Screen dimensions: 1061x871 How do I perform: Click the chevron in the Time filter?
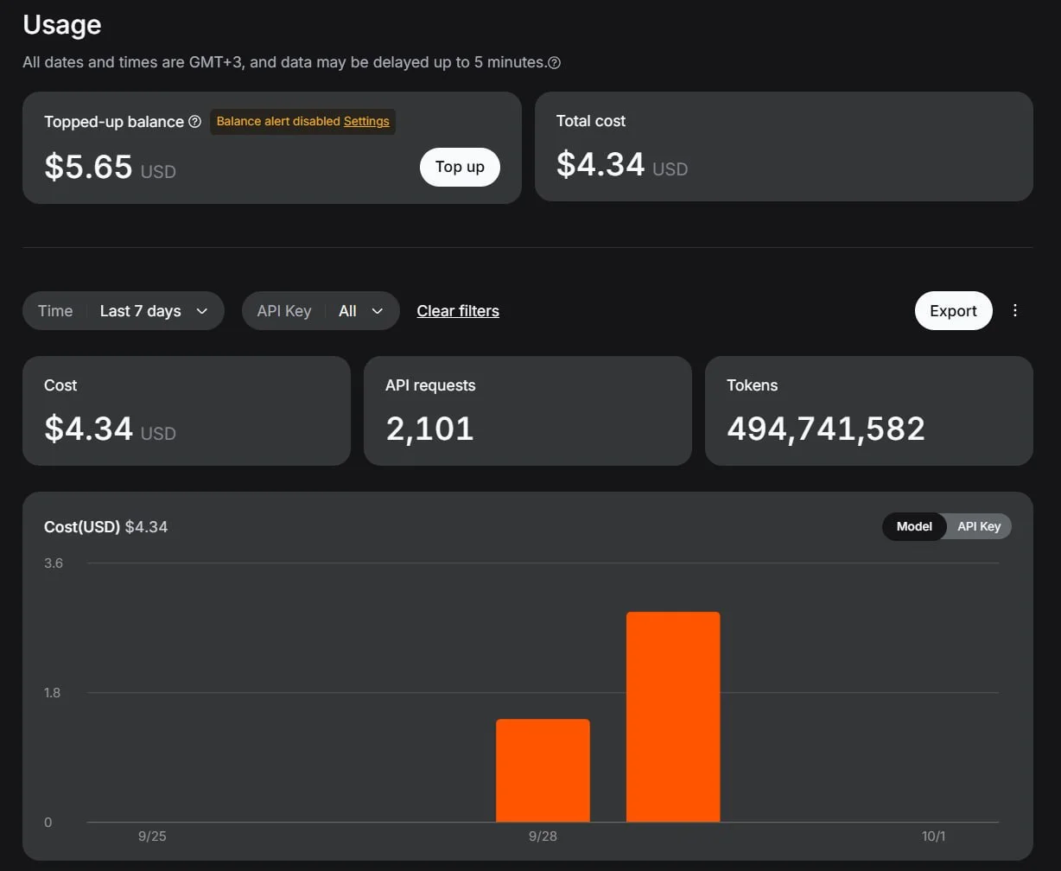202,311
